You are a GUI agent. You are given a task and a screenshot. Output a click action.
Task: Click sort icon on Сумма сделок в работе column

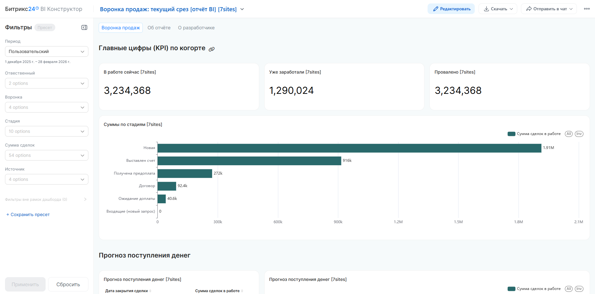[242, 291]
